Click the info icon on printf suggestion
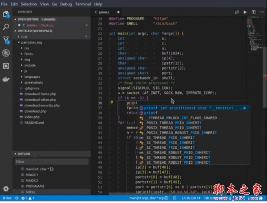 click(244, 108)
